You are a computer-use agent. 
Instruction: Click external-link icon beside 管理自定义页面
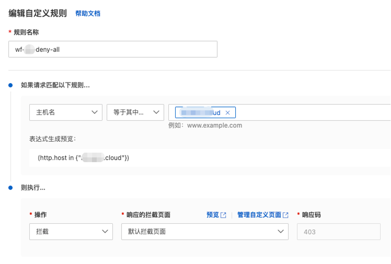(x=285, y=214)
